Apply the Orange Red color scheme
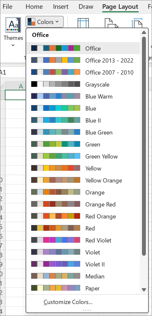152x316 pixels. (x=83, y=204)
